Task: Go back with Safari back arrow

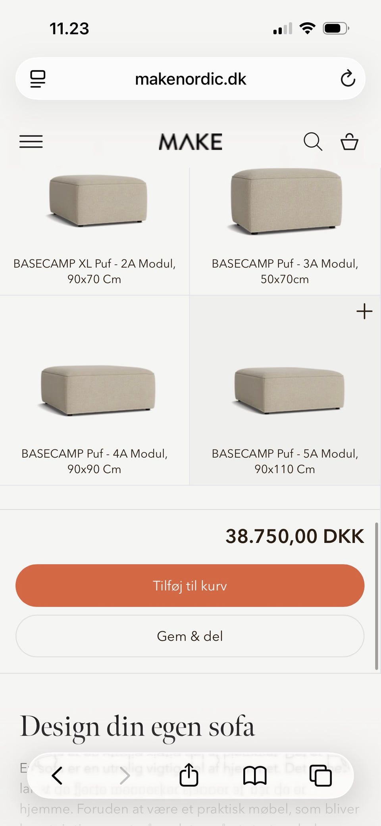Action: click(x=57, y=775)
